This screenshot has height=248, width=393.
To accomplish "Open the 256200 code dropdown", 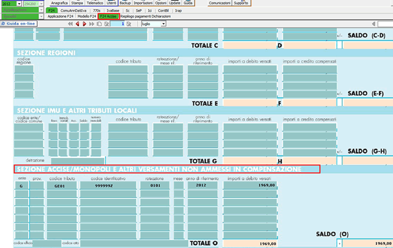I will 42,4.
